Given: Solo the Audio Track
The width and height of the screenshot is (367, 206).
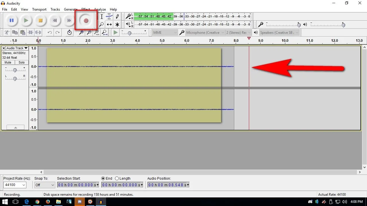Looking at the screenshot, I should click(x=22, y=62).
